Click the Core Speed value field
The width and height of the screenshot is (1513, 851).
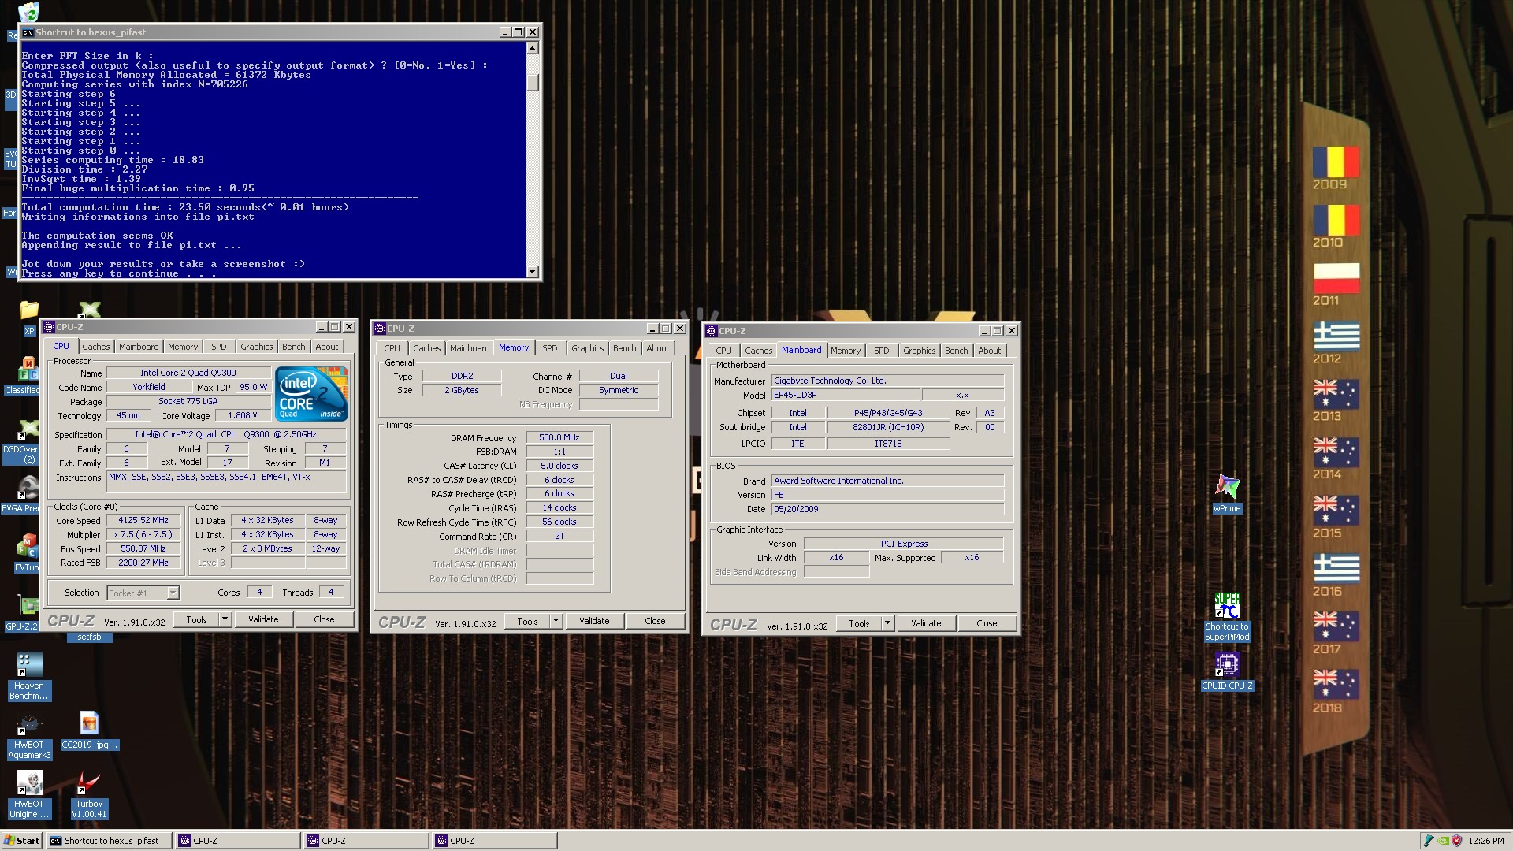pyautogui.click(x=143, y=521)
